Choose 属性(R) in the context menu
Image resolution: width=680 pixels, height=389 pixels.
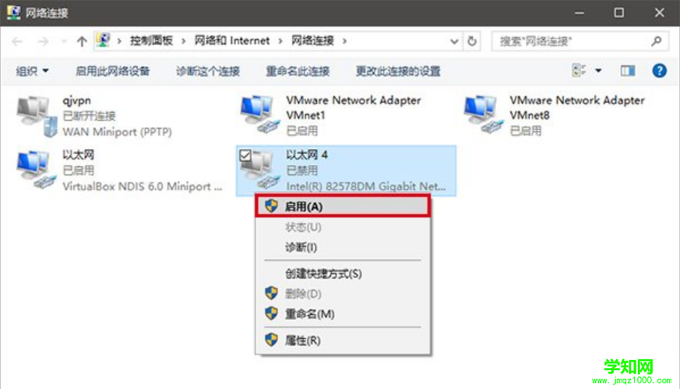click(x=343, y=340)
